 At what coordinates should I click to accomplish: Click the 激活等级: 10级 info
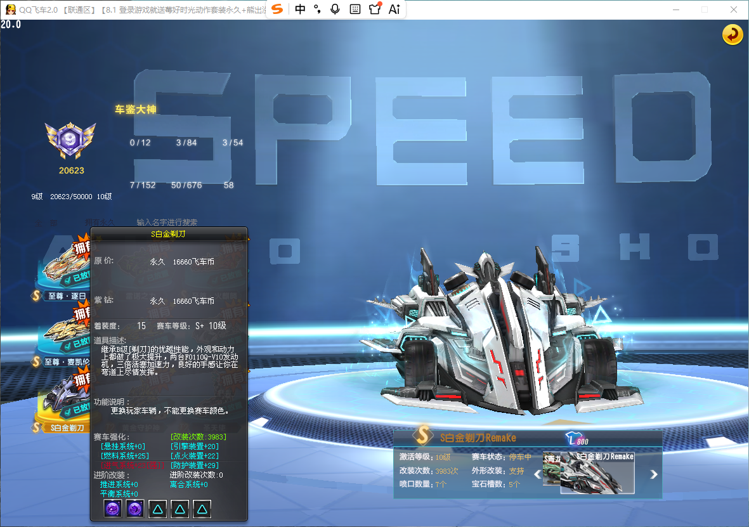425,457
